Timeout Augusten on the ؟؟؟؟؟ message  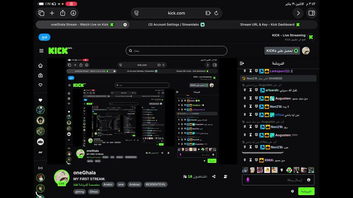click(250, 135)
